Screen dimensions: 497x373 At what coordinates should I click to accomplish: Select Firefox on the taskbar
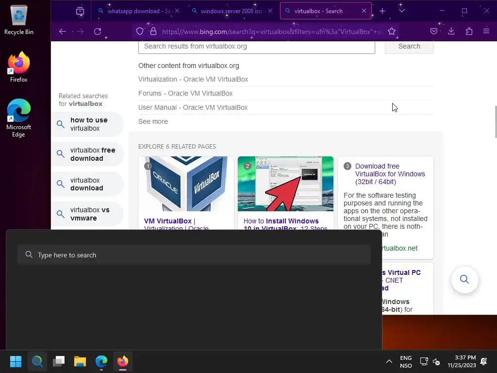pos(123,361)
